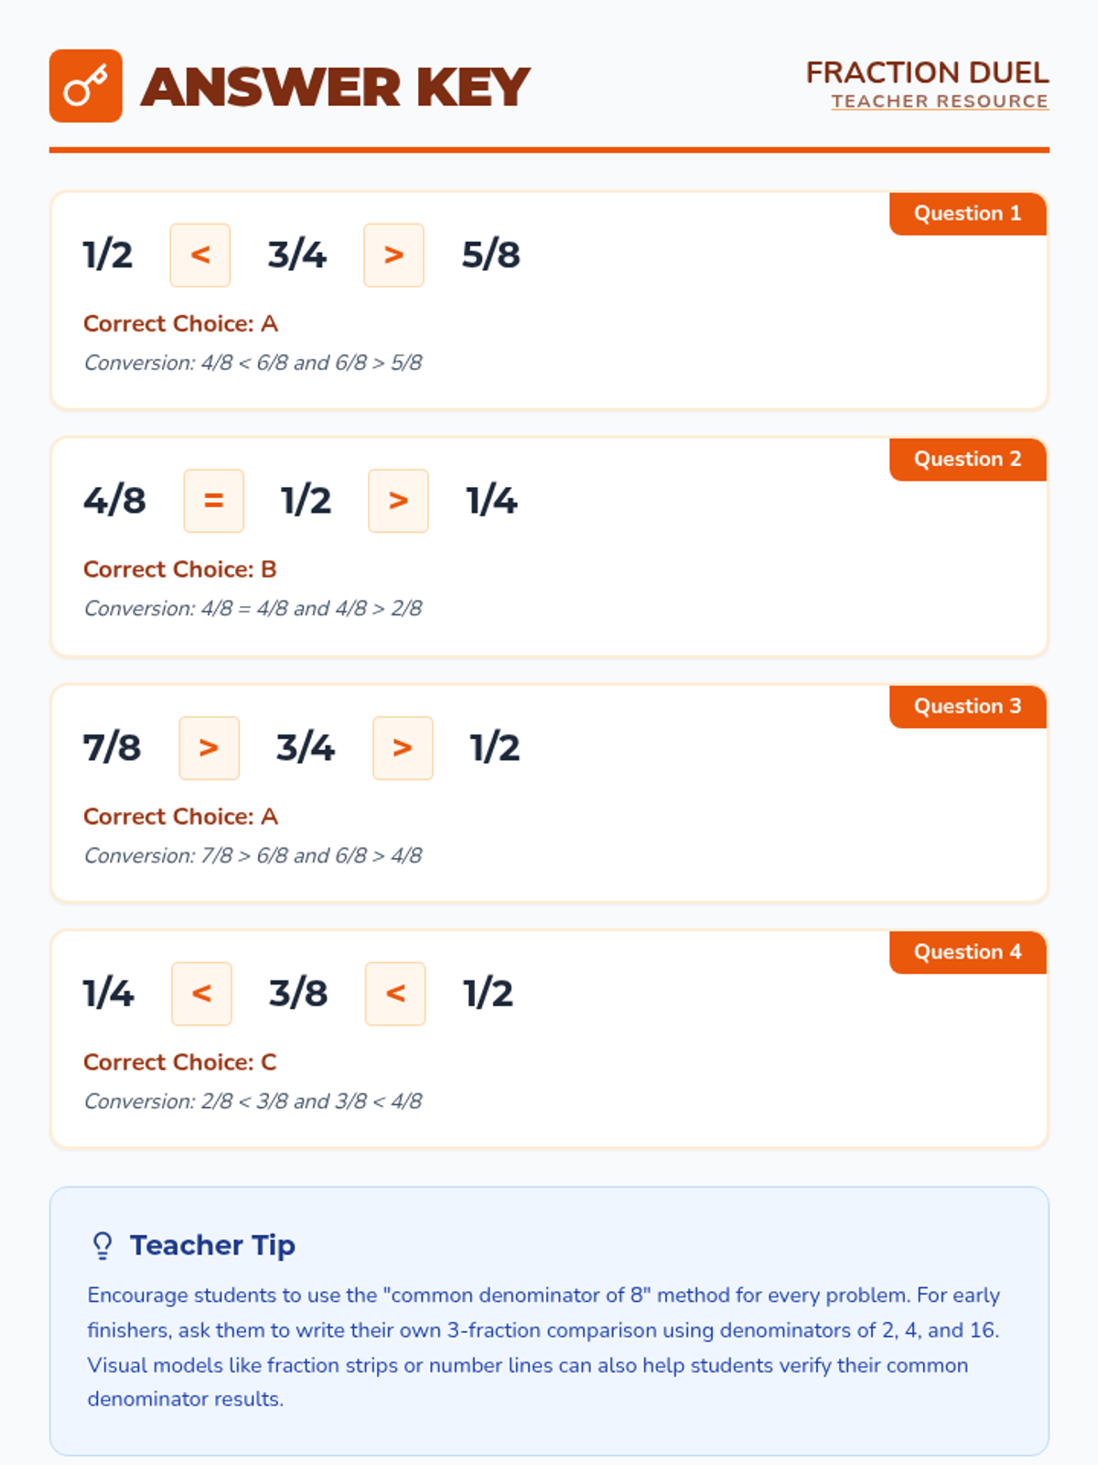The image size is (1098, 1465).
Task: Click the Teacher Tip heading text
Action: [212, 1245]
